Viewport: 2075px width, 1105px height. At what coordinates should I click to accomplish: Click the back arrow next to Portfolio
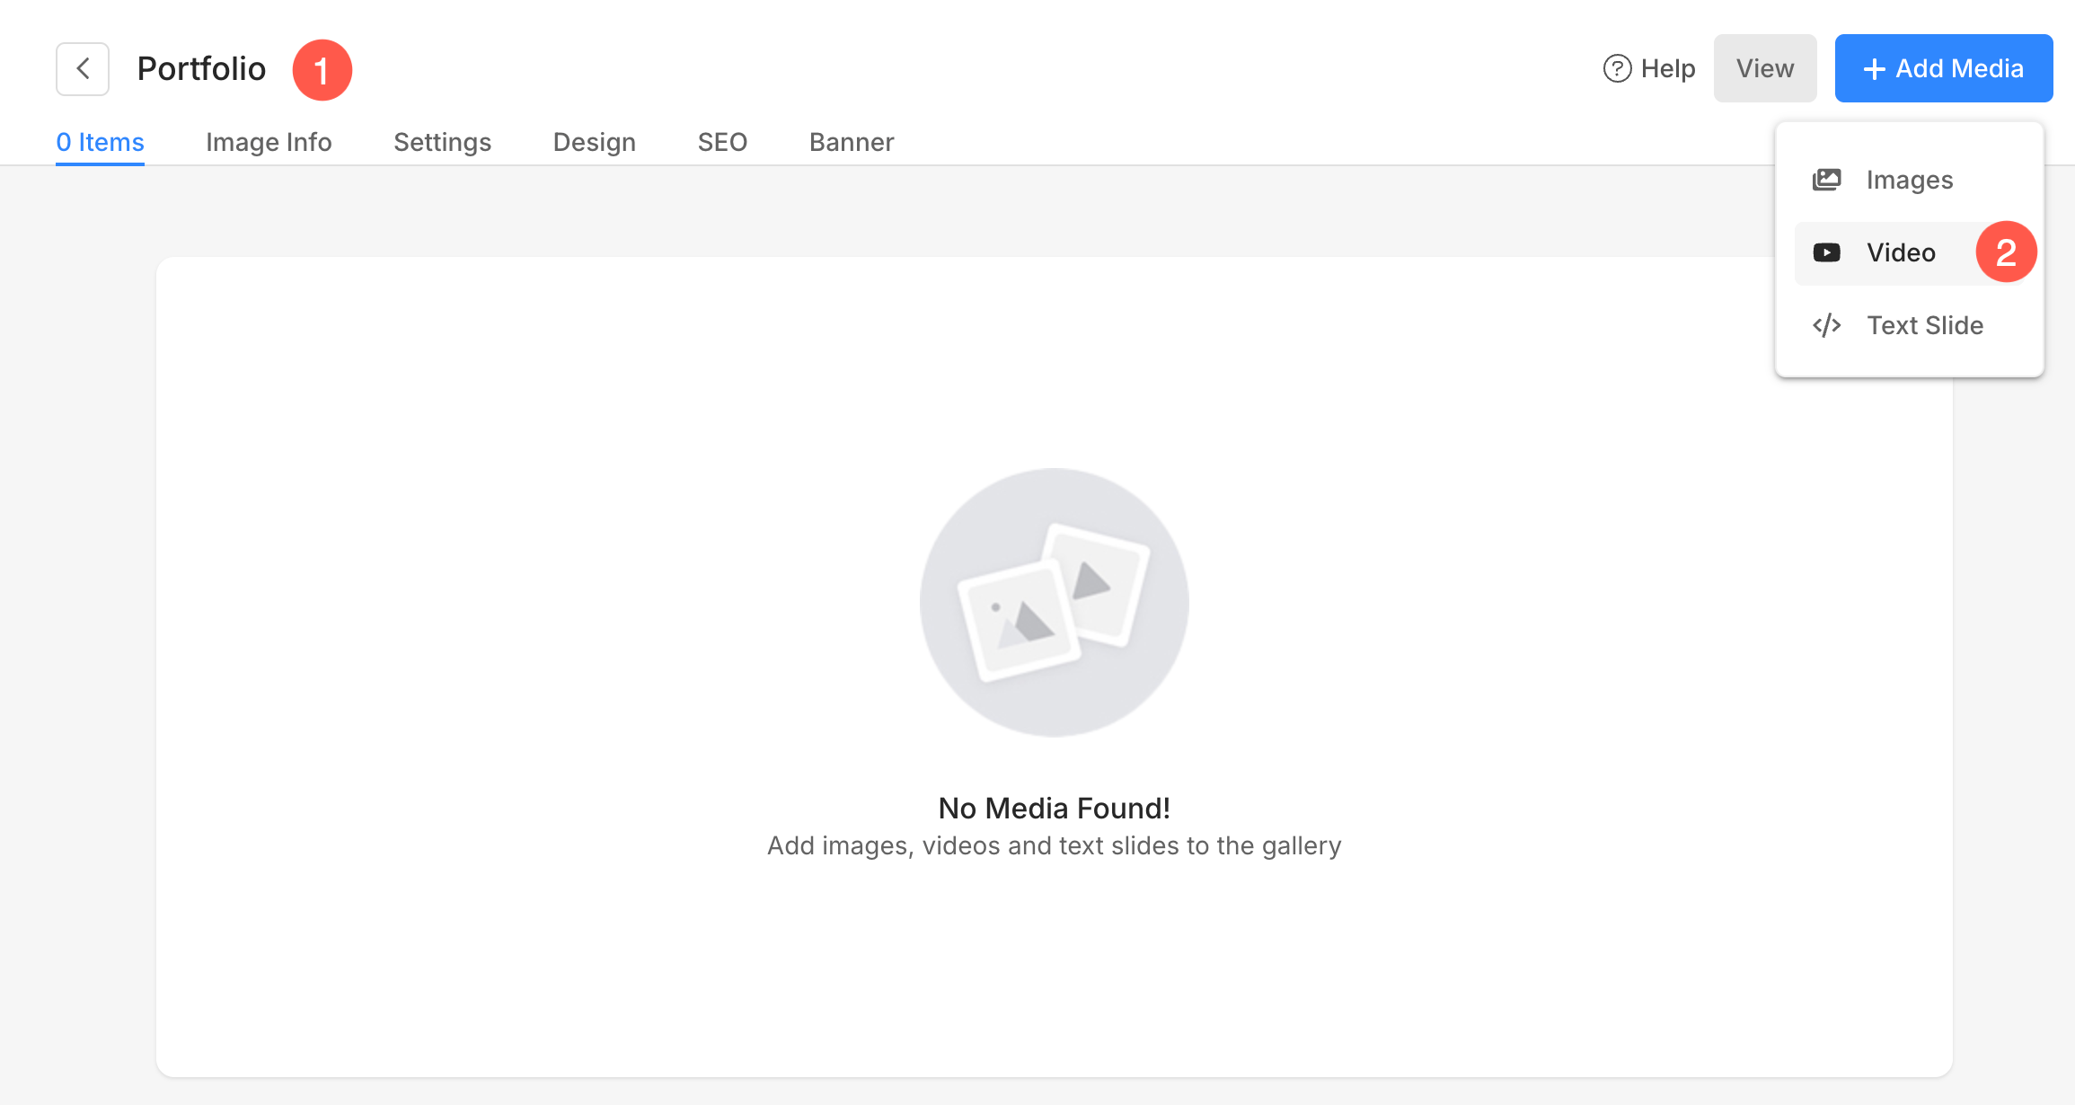click(83, 69)
